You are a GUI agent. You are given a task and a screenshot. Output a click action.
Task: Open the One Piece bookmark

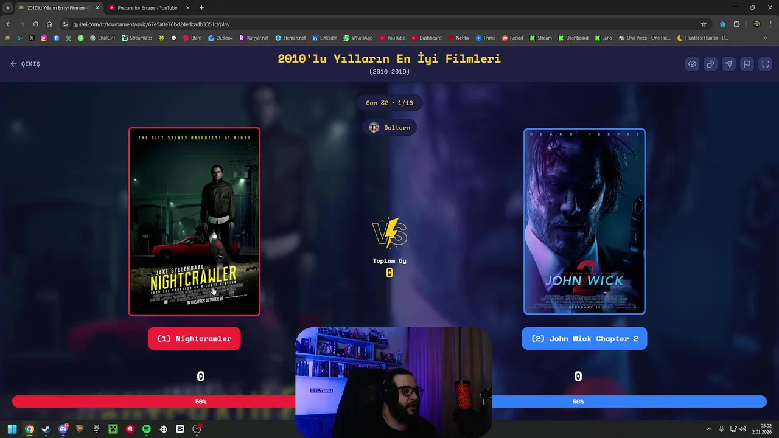(645, 38)
